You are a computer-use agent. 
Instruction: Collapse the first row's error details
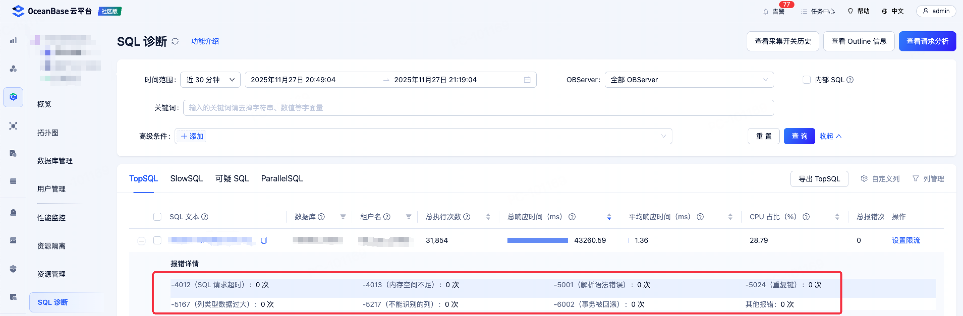pyautogui.click(x=141, y=241)
